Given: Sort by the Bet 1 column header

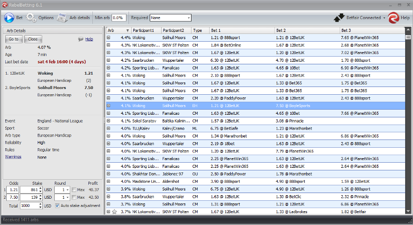Looking at the screenshot, I should [242, 30].
